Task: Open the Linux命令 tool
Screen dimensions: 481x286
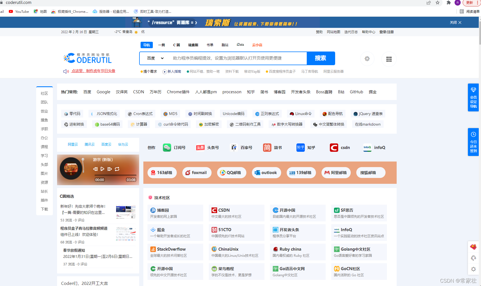Action: point(301,114)
